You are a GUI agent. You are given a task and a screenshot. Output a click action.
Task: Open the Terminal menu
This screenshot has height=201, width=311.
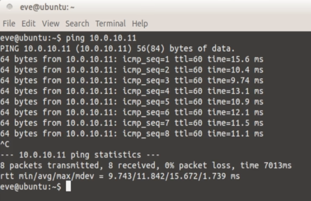[x=111, y=23]
